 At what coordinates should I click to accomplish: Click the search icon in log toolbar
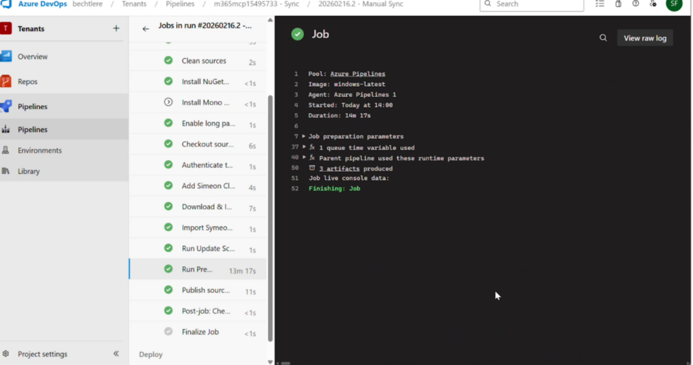pos(603,38)
